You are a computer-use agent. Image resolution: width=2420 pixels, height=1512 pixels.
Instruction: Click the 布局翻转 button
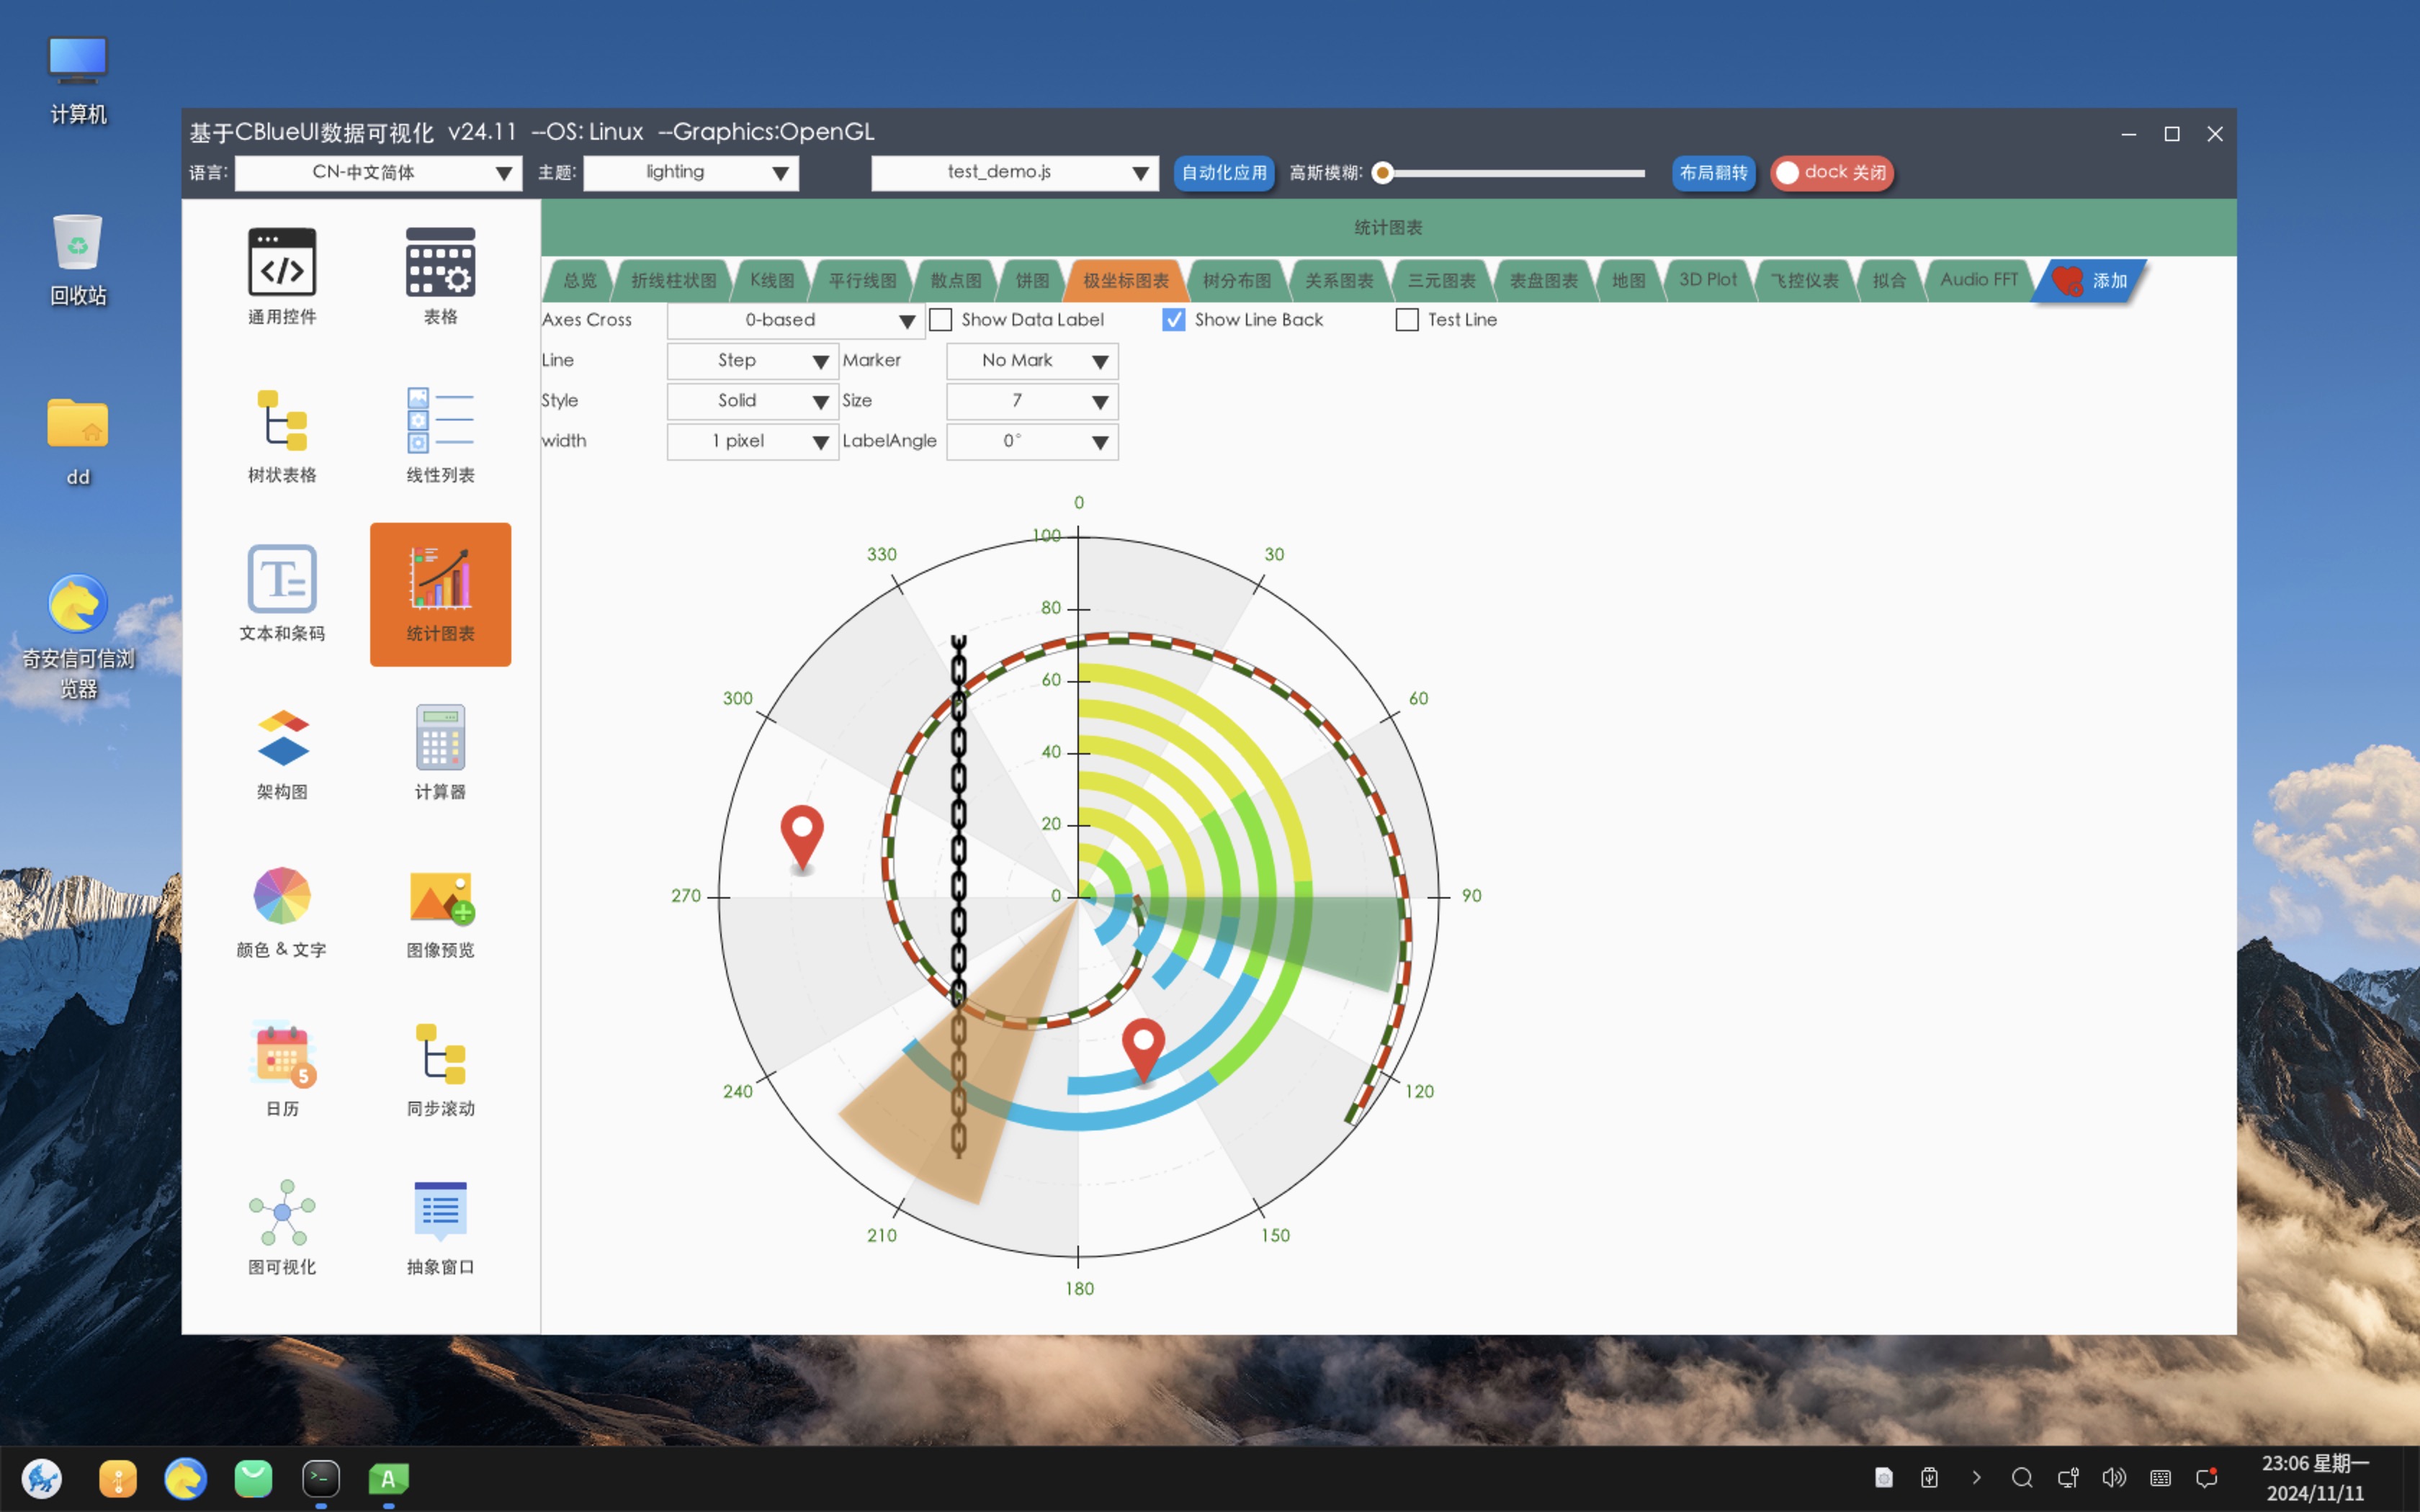[1713, 173]
